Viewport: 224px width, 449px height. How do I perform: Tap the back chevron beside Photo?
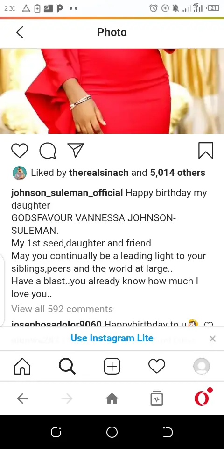pyautogui.click(x=20, y=32)
